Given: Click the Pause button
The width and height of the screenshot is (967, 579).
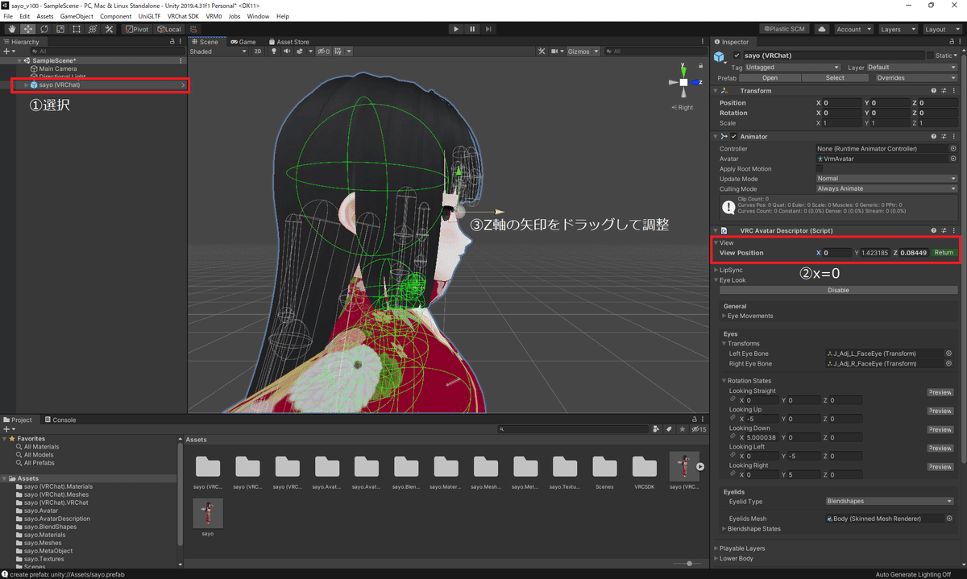Looking at the screenshot, I should point(472,29).
